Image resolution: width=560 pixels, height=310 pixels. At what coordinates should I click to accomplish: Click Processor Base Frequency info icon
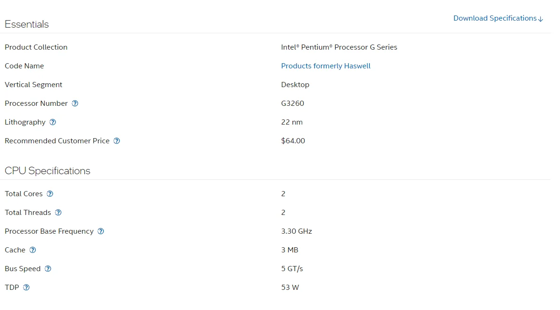pos(101,231)
